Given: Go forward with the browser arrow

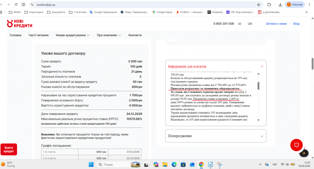Looking at the screenshot, I should (x=9, y=4).
